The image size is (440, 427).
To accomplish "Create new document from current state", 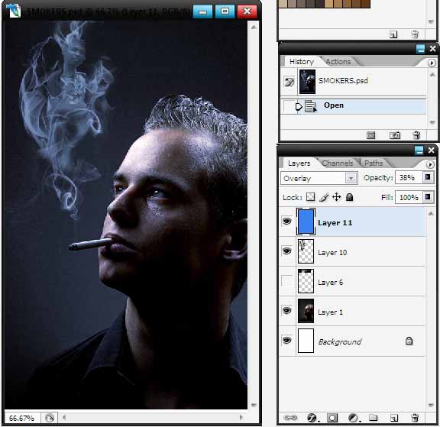I will tap(370, 135).
